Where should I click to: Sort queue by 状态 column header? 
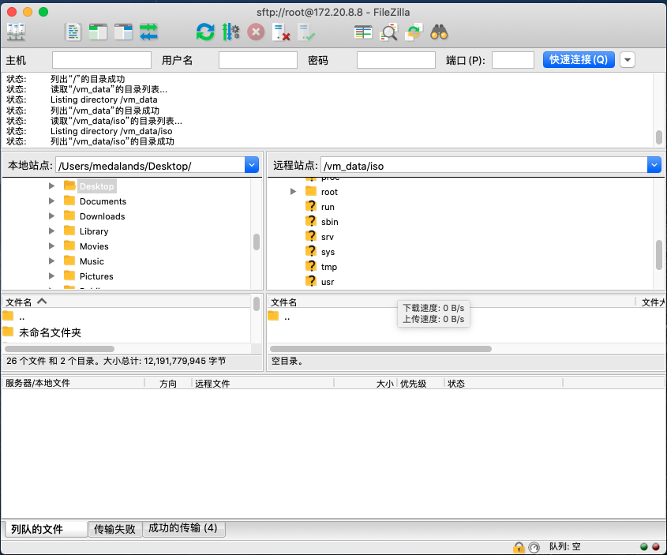[x=504, y=383]
